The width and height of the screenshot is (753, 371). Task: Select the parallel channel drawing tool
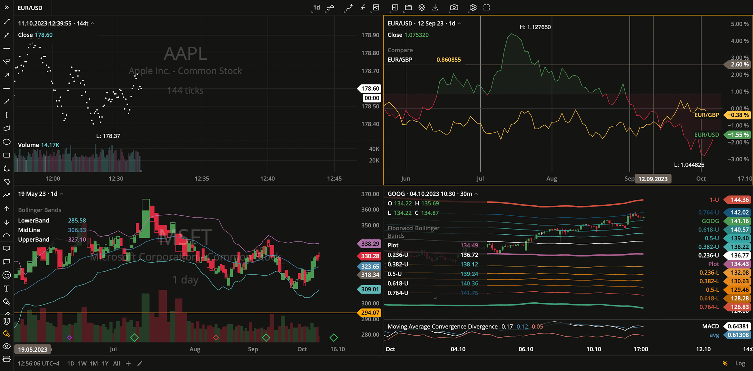[6, 129]
